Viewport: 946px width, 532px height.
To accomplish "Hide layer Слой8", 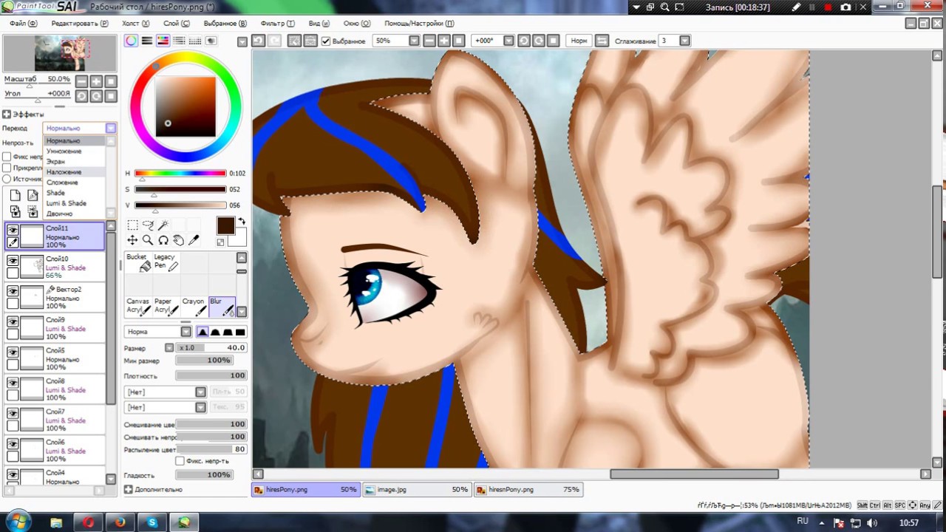I will tap(13, 383).
